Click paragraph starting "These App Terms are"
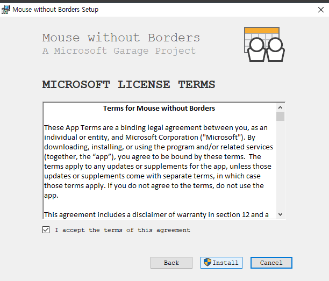329x281 pixels. pyautogui.click(x=159, y=162)
